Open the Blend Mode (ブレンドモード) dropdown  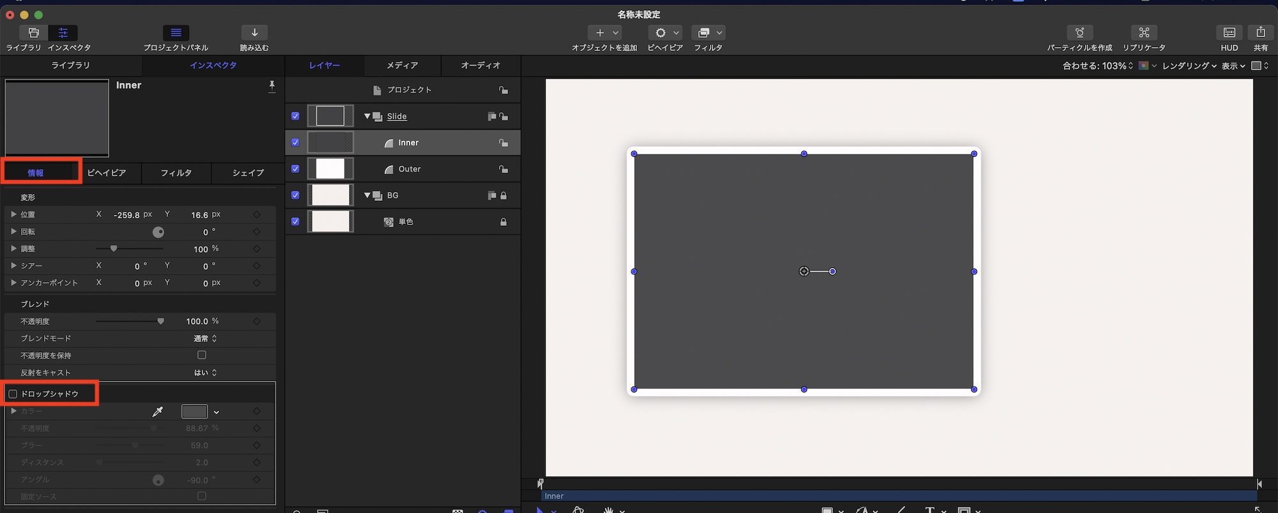(x=205, y=338)
